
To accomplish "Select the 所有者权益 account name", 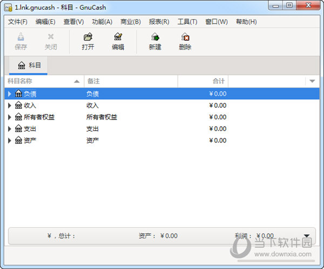I will [39, 117].
